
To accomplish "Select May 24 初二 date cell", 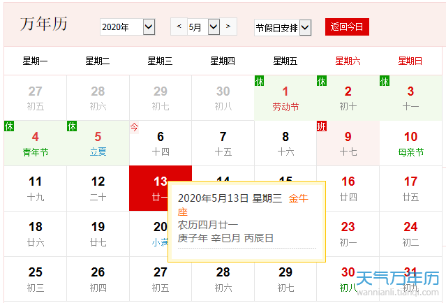I will 410,234.
